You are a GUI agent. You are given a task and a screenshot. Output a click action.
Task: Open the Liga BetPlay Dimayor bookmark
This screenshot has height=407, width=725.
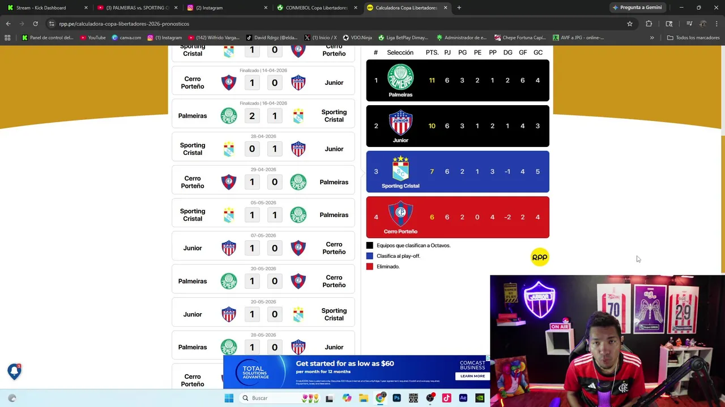pos(403,38)
